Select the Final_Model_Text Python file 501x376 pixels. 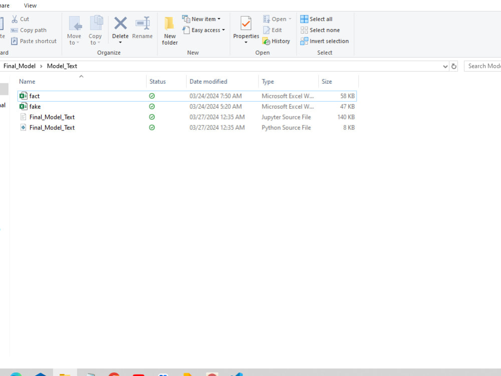(187, 127)
